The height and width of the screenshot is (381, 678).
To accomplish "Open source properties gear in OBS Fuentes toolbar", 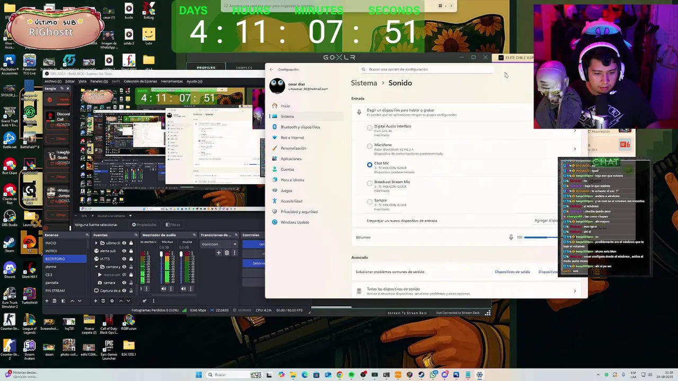I will (112, 301).
